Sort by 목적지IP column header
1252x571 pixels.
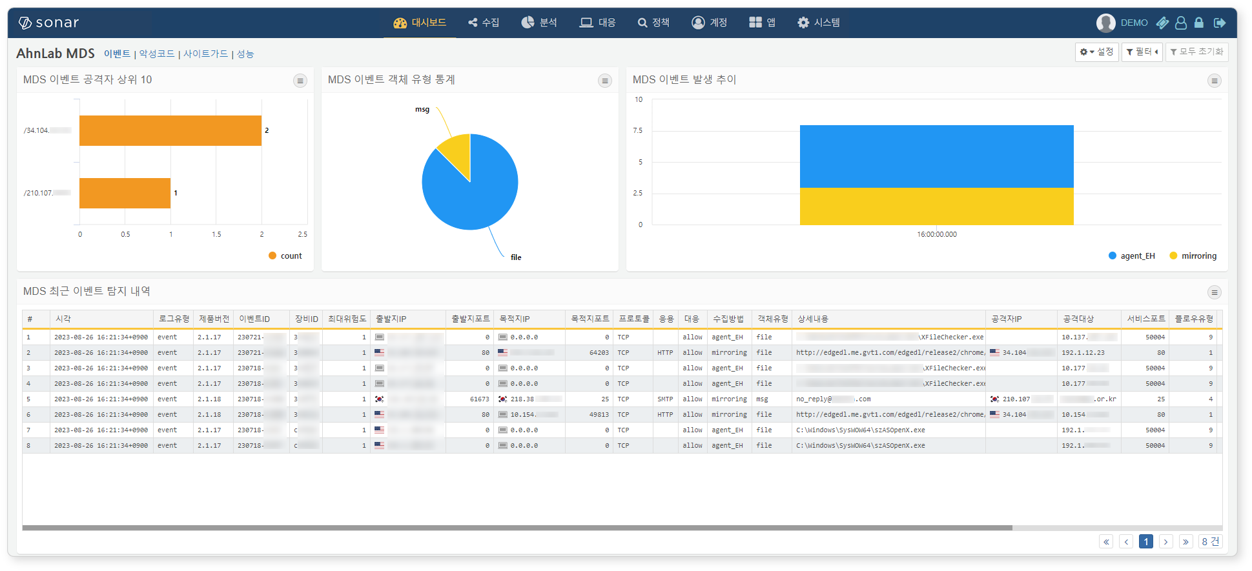point(529,319)
